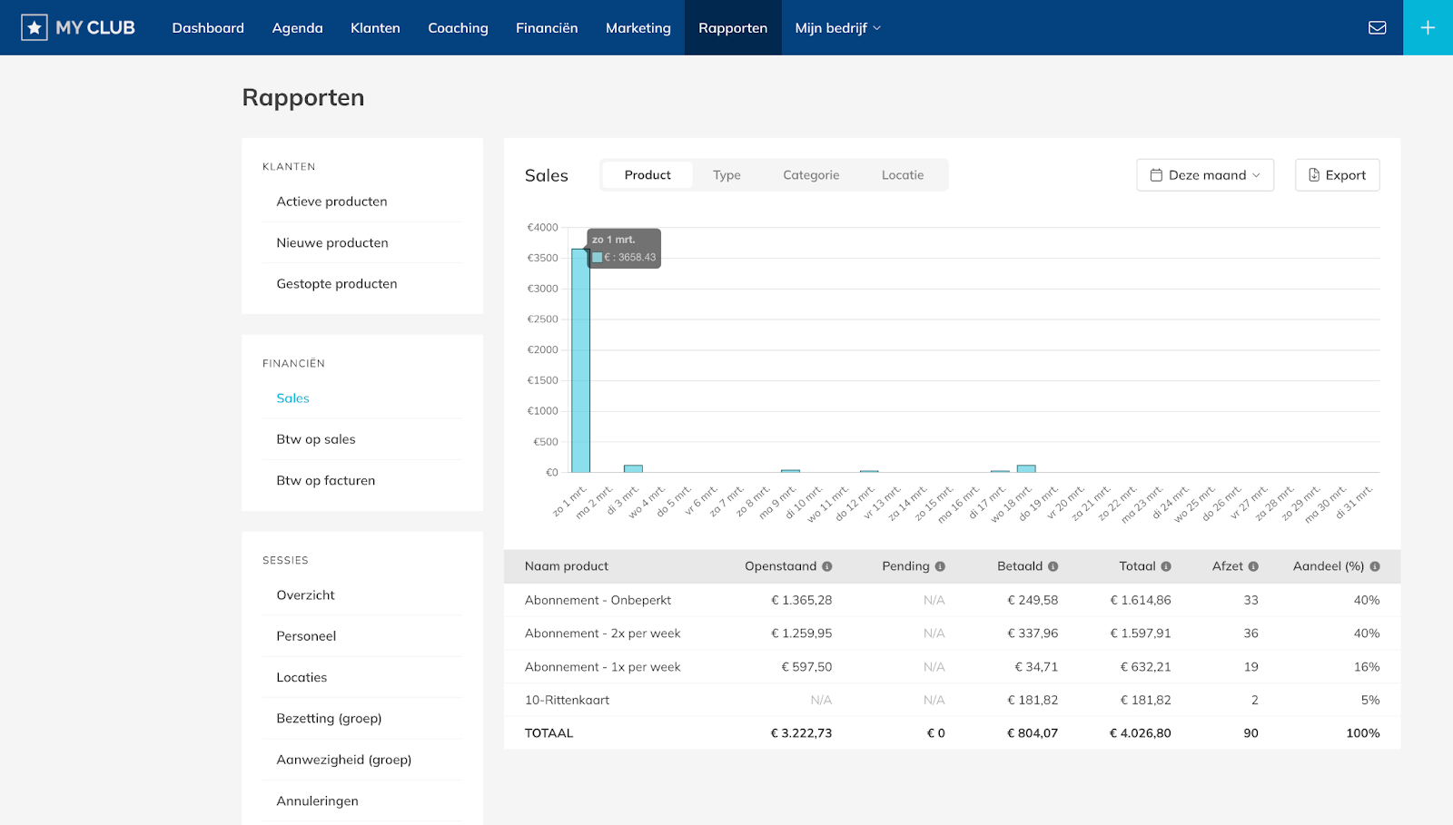Viewport: 1453px width, 825px height.
Task: Click info icon next to Betaald
Action: point(1053,566)
